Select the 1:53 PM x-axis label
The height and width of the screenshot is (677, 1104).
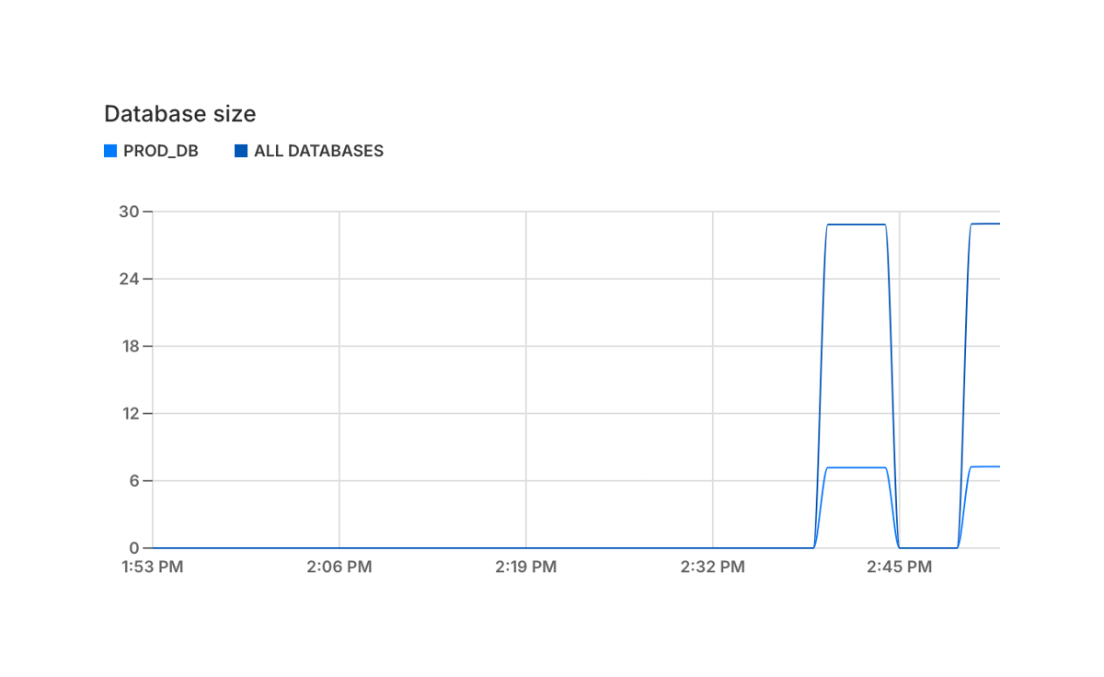point(153,568)
